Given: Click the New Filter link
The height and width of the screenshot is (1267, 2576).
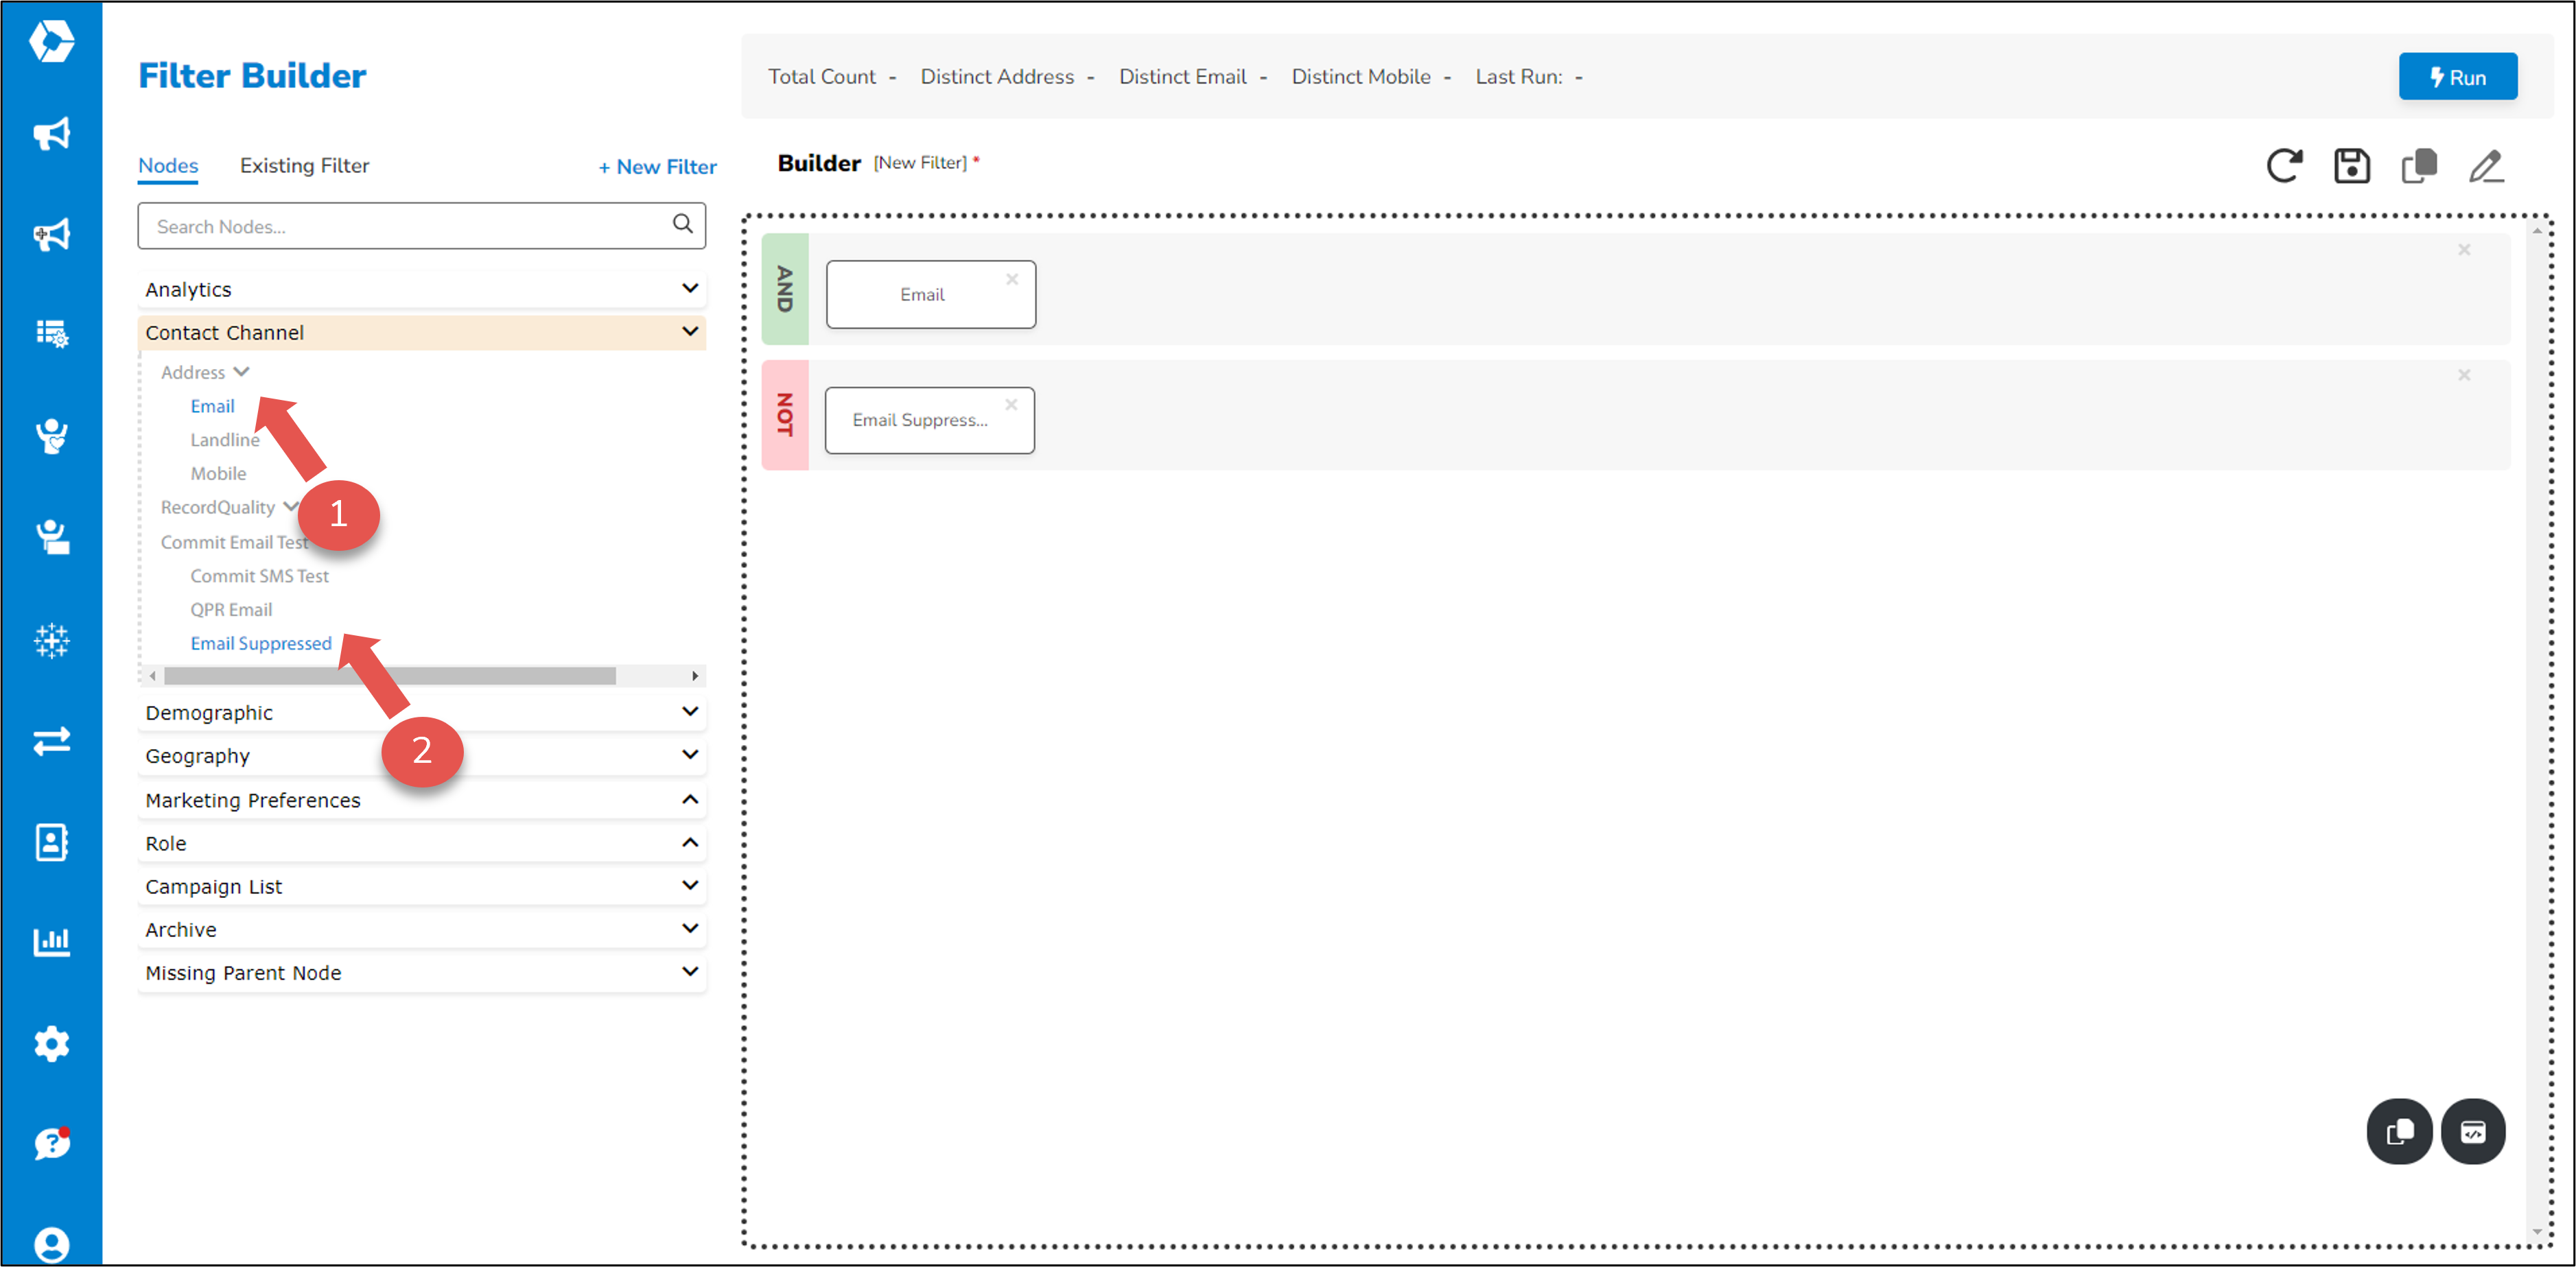Looking at the screenshot, I should (x=657, y=166).
